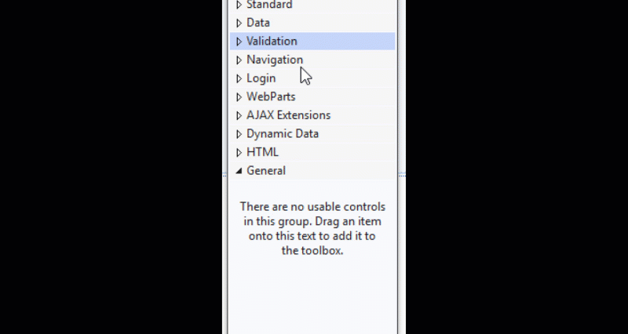Expand the Standard group arrow
Image resolution: width=628 pixels, height=334 pixels.
click(x=239, y=5)
